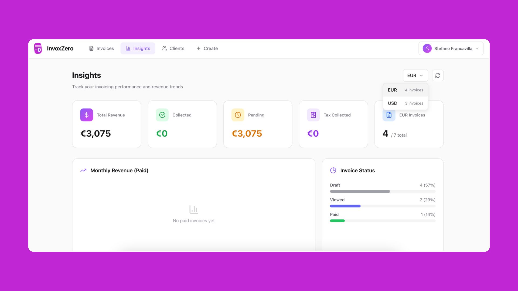
Task: Click the Pending clock icon
Action: 238,115
